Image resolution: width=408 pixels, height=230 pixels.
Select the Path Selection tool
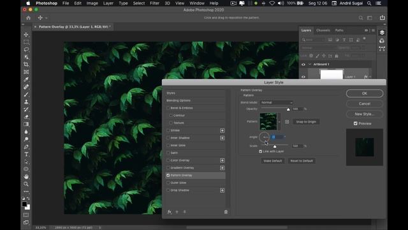(x=26, y=162)
